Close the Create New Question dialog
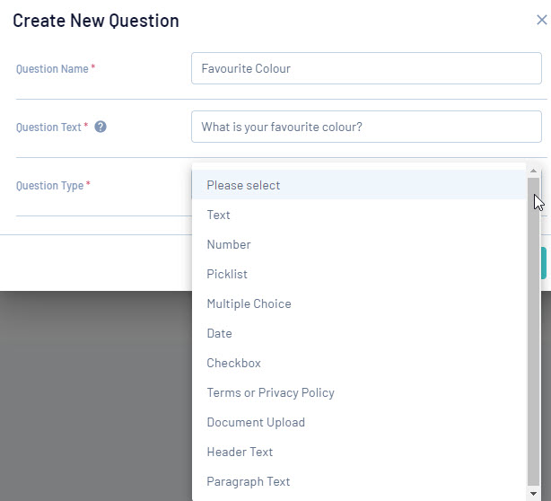The height and width of the screenshot is (501, 551). [x=540, y=19]
